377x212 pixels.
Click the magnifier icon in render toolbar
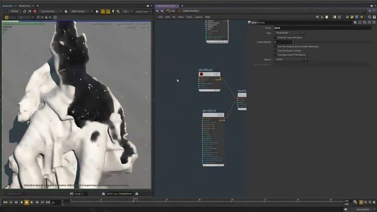118,11
